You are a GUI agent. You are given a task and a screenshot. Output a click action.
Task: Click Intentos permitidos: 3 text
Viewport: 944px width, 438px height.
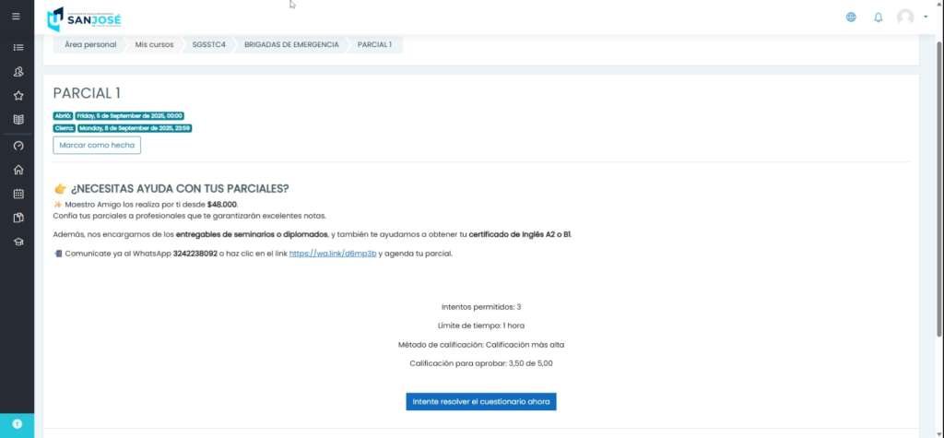pyautogui.click(x=481, y=307)
